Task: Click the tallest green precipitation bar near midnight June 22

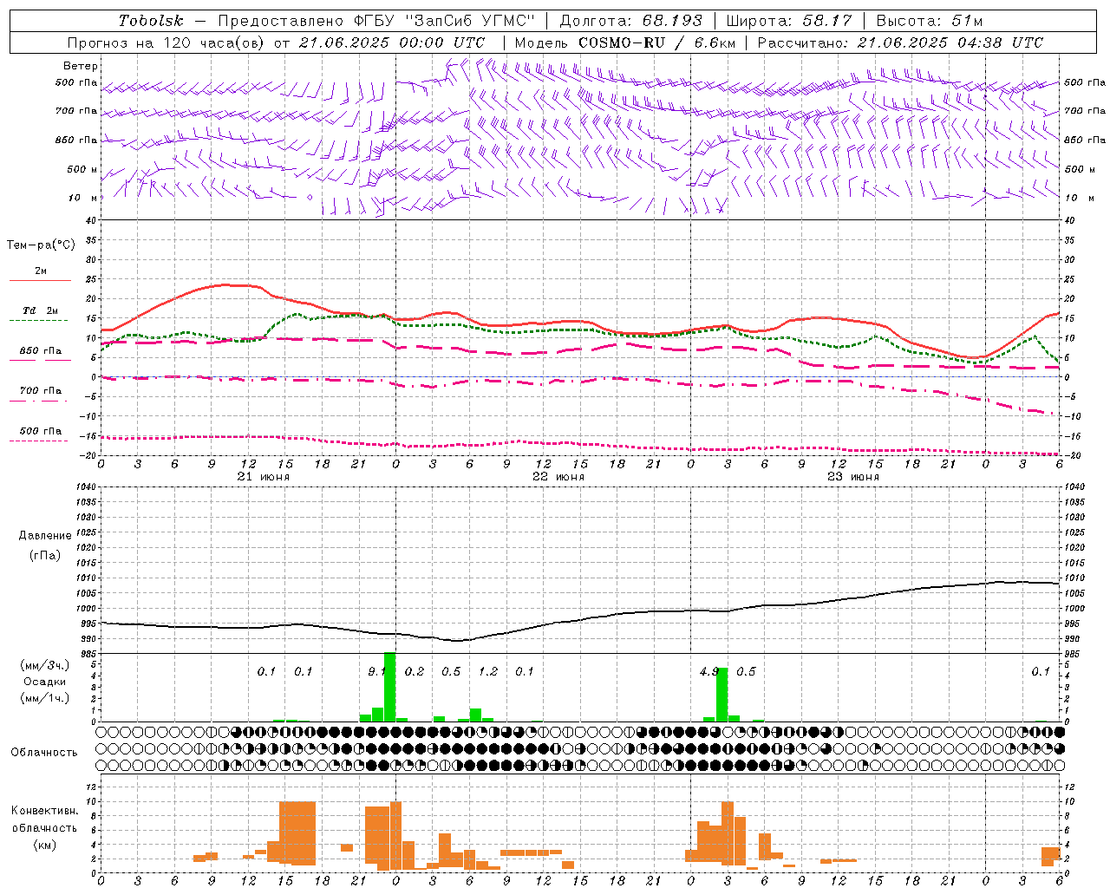Action: click(x=389, y=687)
